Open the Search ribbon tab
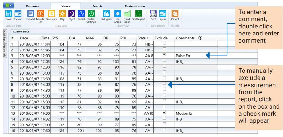 click(x=97, y=6)
